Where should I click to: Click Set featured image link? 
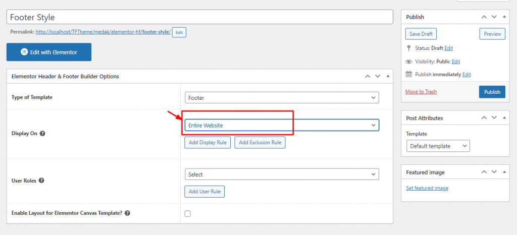point(427,188)
